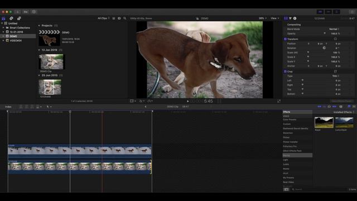Toggle video skimming in timeline toolbar
Image resolution: width=357 pixels, height=201 pixels.
pyautogui.click(x=320, y=107)
